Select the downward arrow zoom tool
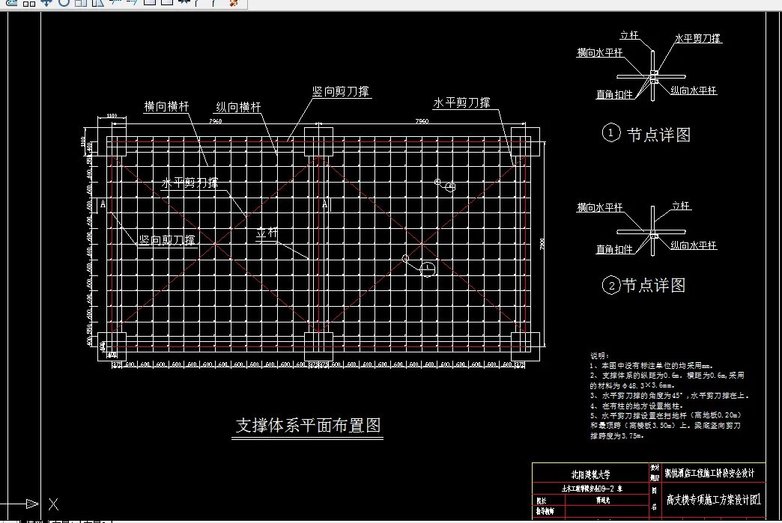 pyautogui.click(x=47, y=4)
